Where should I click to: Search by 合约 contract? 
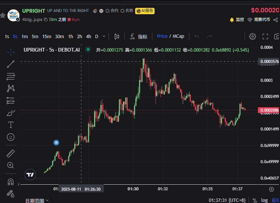[x=112, y=11]
